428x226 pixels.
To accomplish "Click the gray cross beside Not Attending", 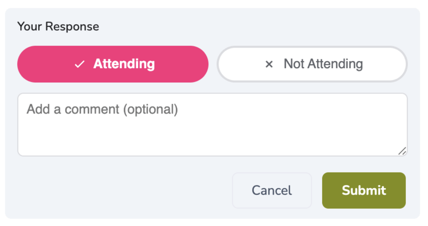I will [x=269, y=64].
